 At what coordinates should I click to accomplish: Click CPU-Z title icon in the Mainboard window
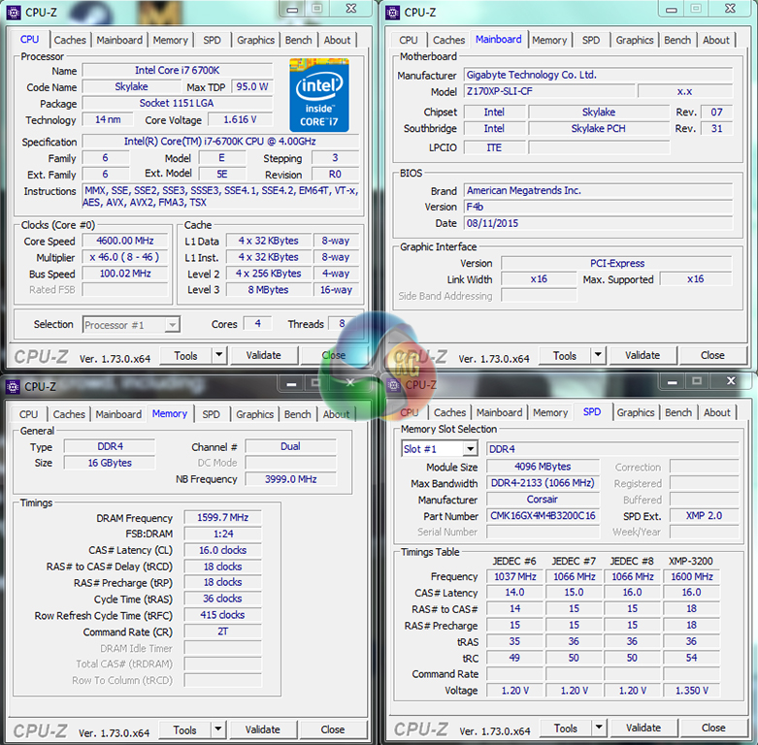click(x=392, y=13)
